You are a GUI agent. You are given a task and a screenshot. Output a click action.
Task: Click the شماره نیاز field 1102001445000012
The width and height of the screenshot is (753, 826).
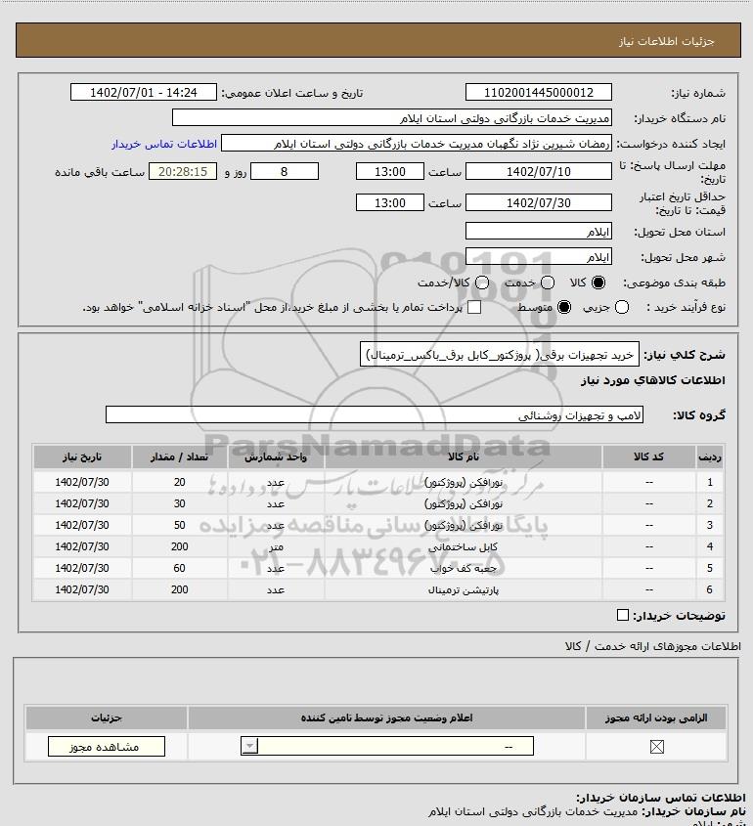539,92
